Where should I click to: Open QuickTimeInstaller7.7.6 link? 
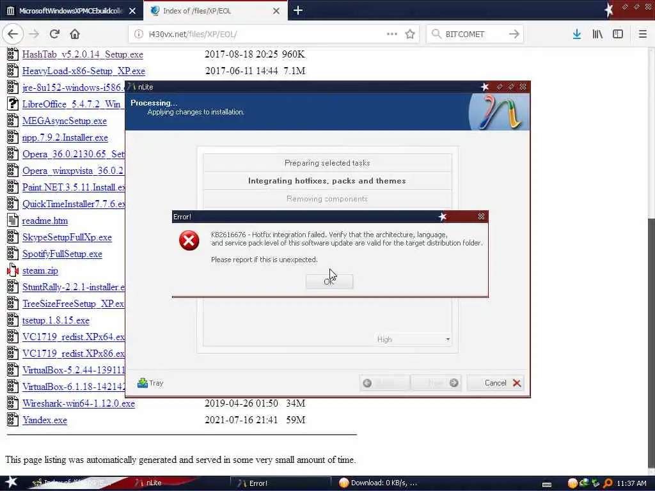pos(74,204)
